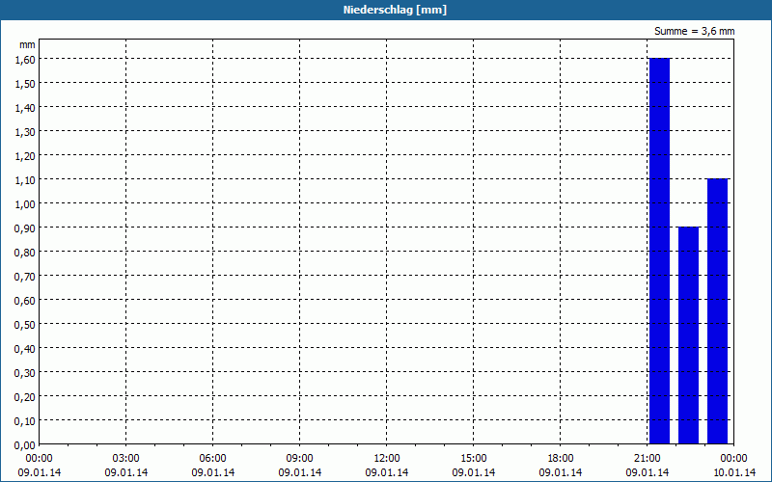Click the 09:00 time label
Image resolution: width=772 pixels, height=482 pixels.
[x=299, y=458]
